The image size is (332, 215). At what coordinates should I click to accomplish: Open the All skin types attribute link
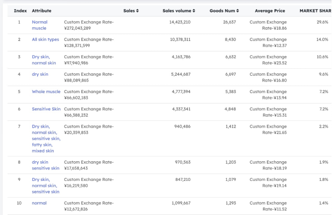[46, 39]
